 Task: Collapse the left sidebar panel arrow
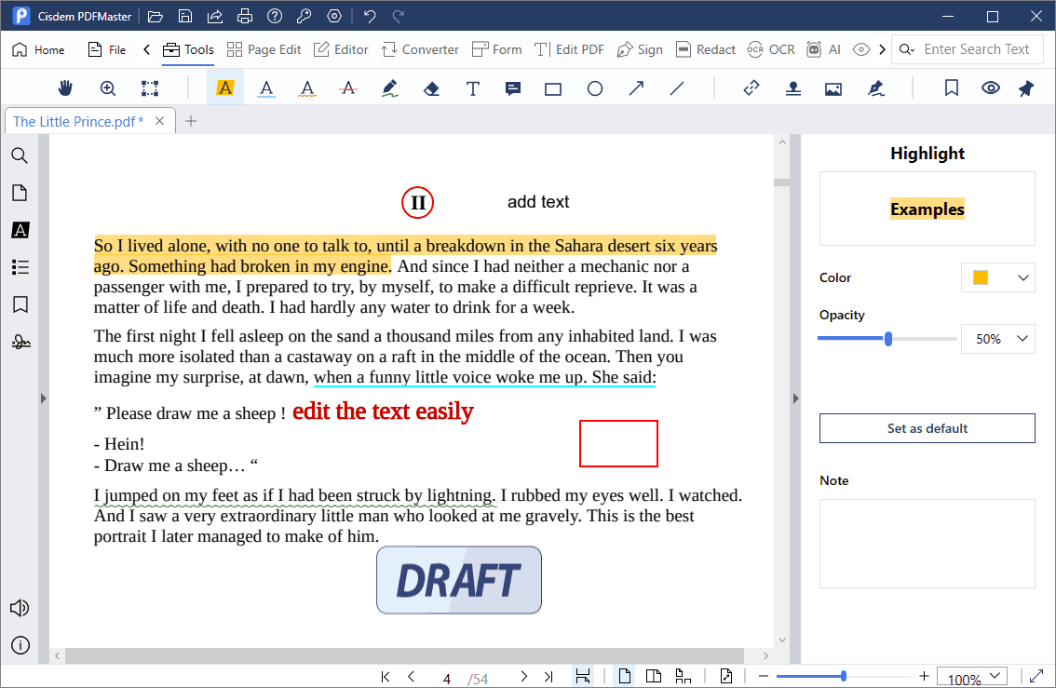(x=43, y=398)
